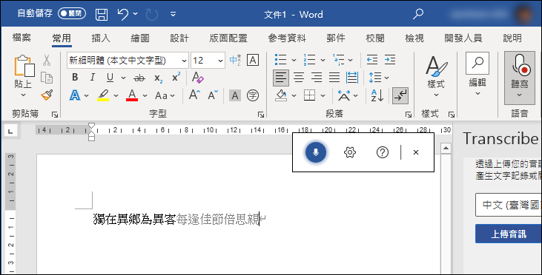Click the Copy icon
Screen dimensions: 542x275
pyautogui.click(x=47, y=78)
